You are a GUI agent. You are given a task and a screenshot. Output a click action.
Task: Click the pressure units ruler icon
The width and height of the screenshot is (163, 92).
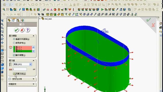click(10, 64)
